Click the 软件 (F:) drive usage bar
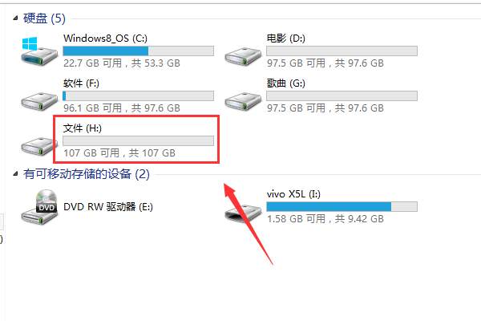 [x=139, y=95]
